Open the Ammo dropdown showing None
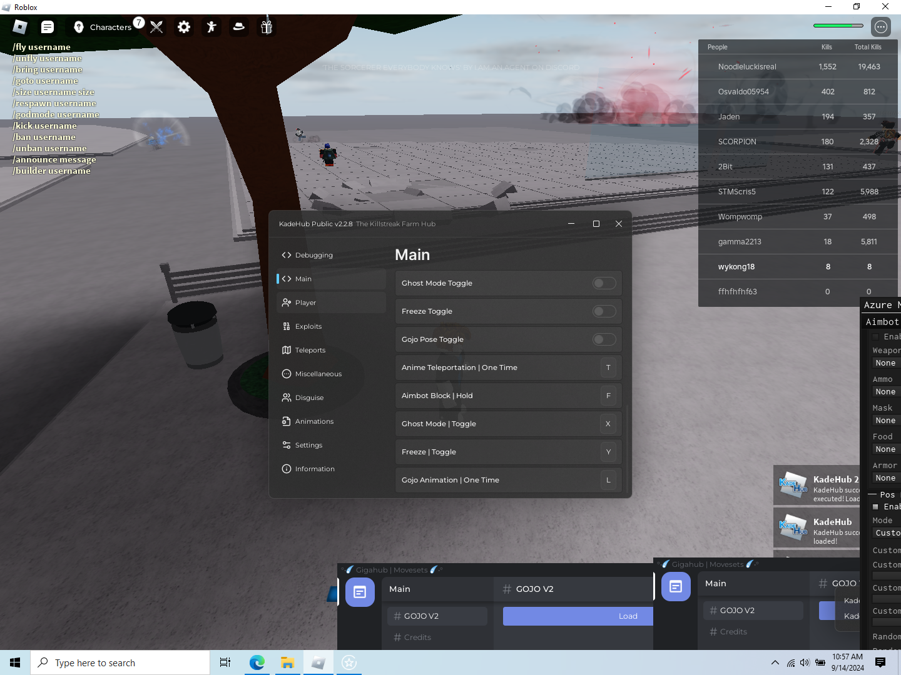 (886, 392)
